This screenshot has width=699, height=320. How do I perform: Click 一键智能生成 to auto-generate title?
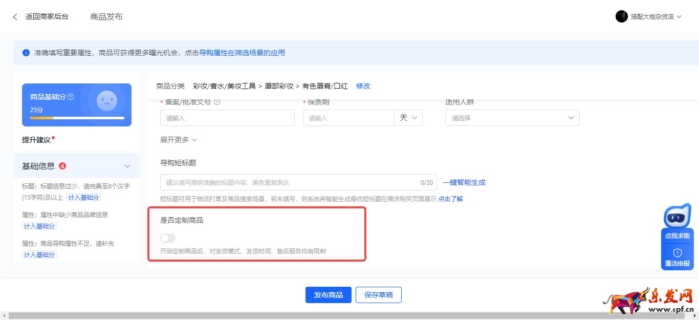(464, 182)
